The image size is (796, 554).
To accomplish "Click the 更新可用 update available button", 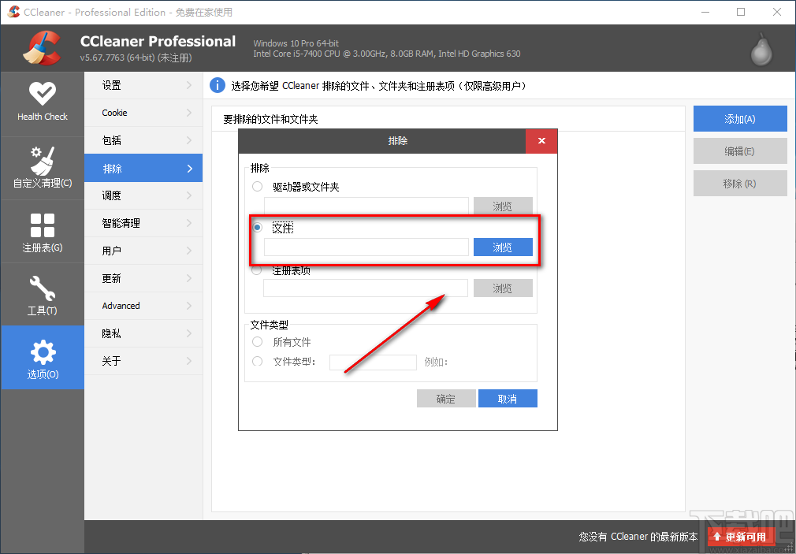I will [741, 537].
